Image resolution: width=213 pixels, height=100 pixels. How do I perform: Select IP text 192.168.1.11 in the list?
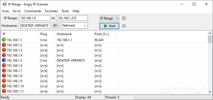pos(15,91)
